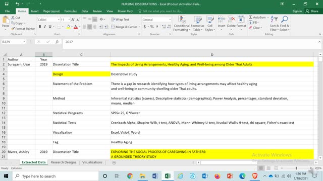Click the Insert cells icon
The width and height of the screenshot is (323, 181).
coord(222,20)
